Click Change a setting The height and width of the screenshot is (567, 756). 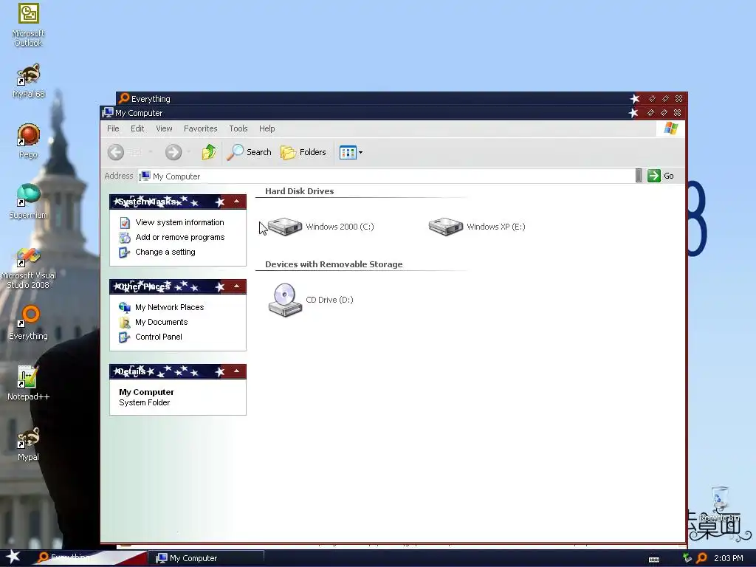pos(165,252)
